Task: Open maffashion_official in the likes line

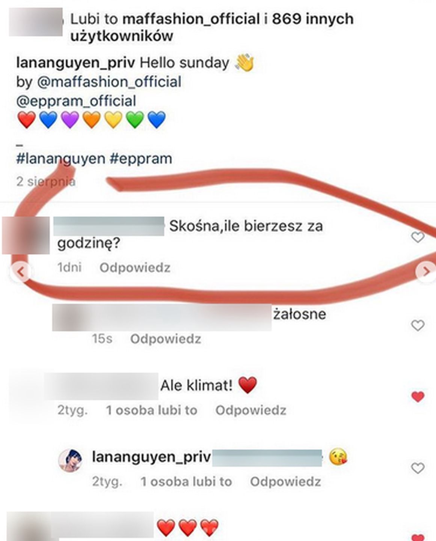Action: coord(192,19)
